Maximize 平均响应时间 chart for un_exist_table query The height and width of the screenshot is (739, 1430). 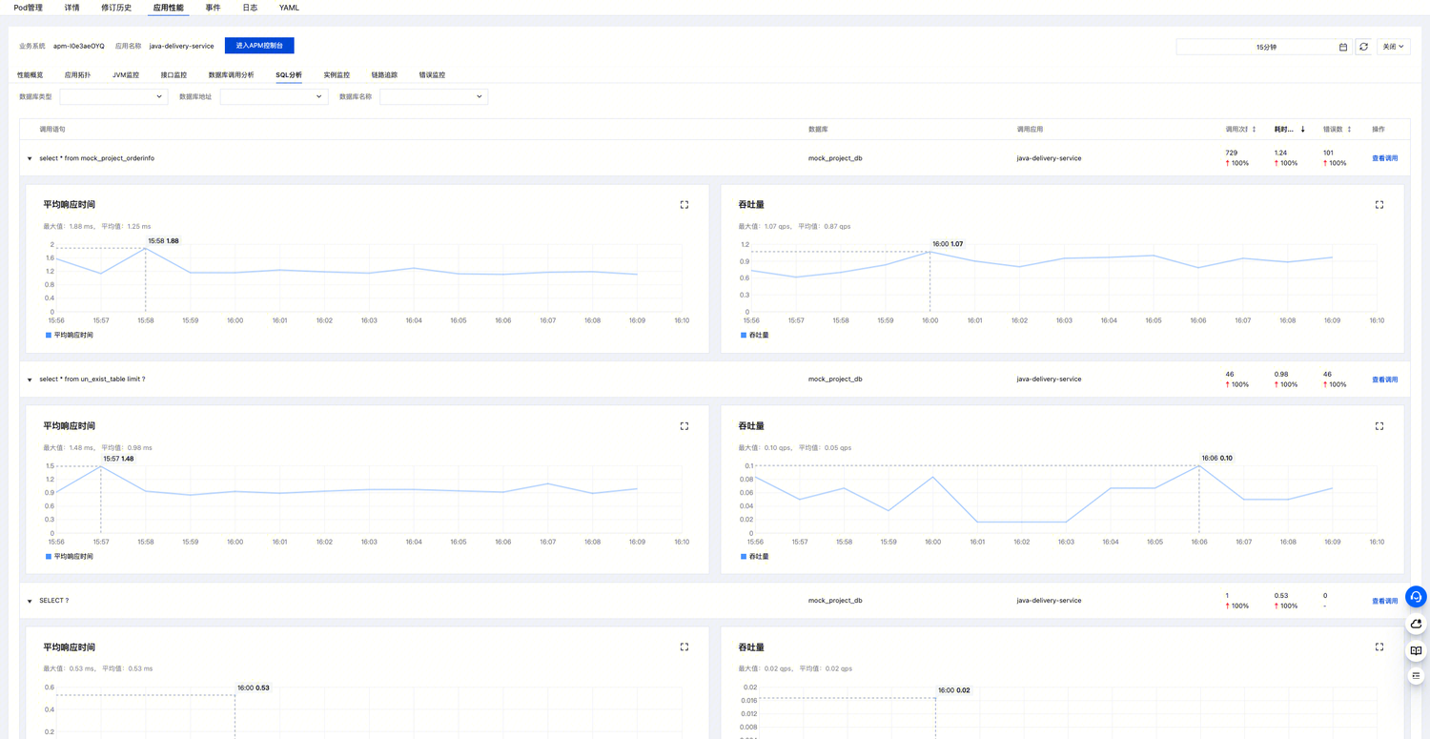(x=684, y=426)
